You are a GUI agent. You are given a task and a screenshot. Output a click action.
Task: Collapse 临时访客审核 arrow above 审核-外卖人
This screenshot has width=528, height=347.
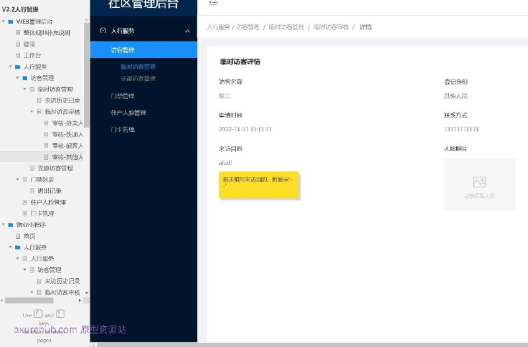pos(32,111)
